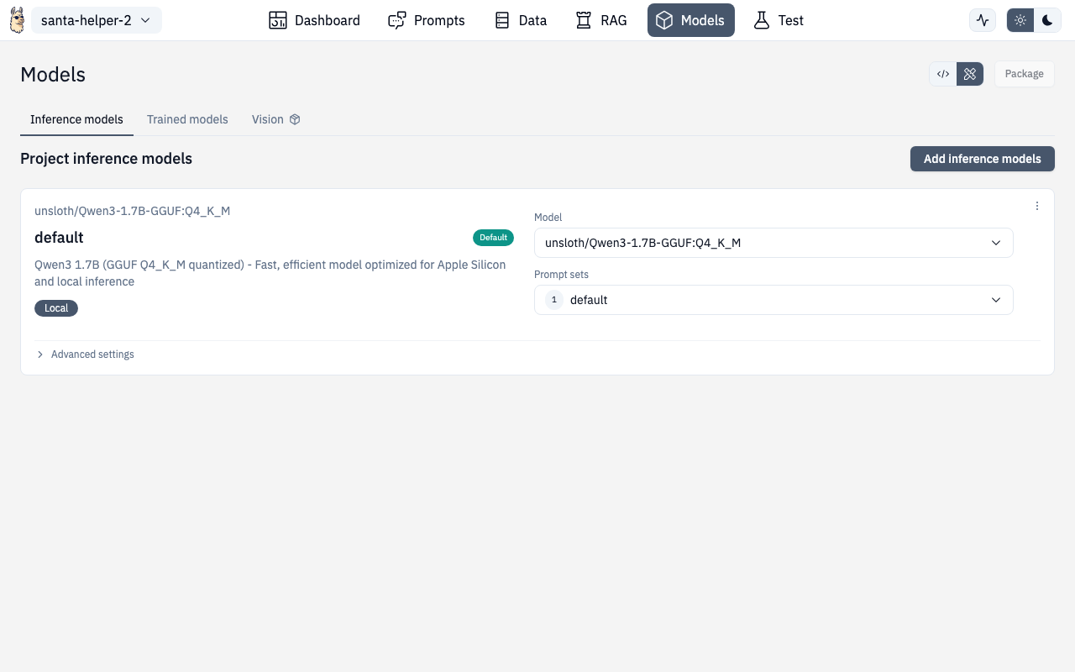Go to the Dashboard page
The height and width of the screenshot is (672, 1075).
314,20
